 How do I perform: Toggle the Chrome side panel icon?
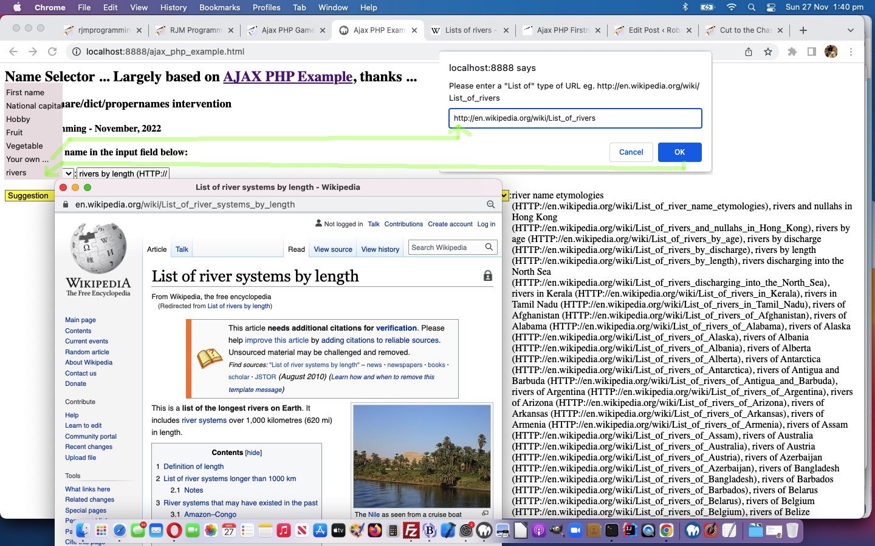pos(811,52)
